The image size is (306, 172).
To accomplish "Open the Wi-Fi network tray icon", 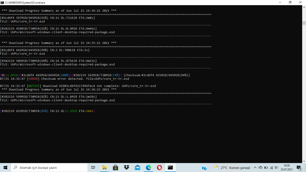I will coord(271,168).
